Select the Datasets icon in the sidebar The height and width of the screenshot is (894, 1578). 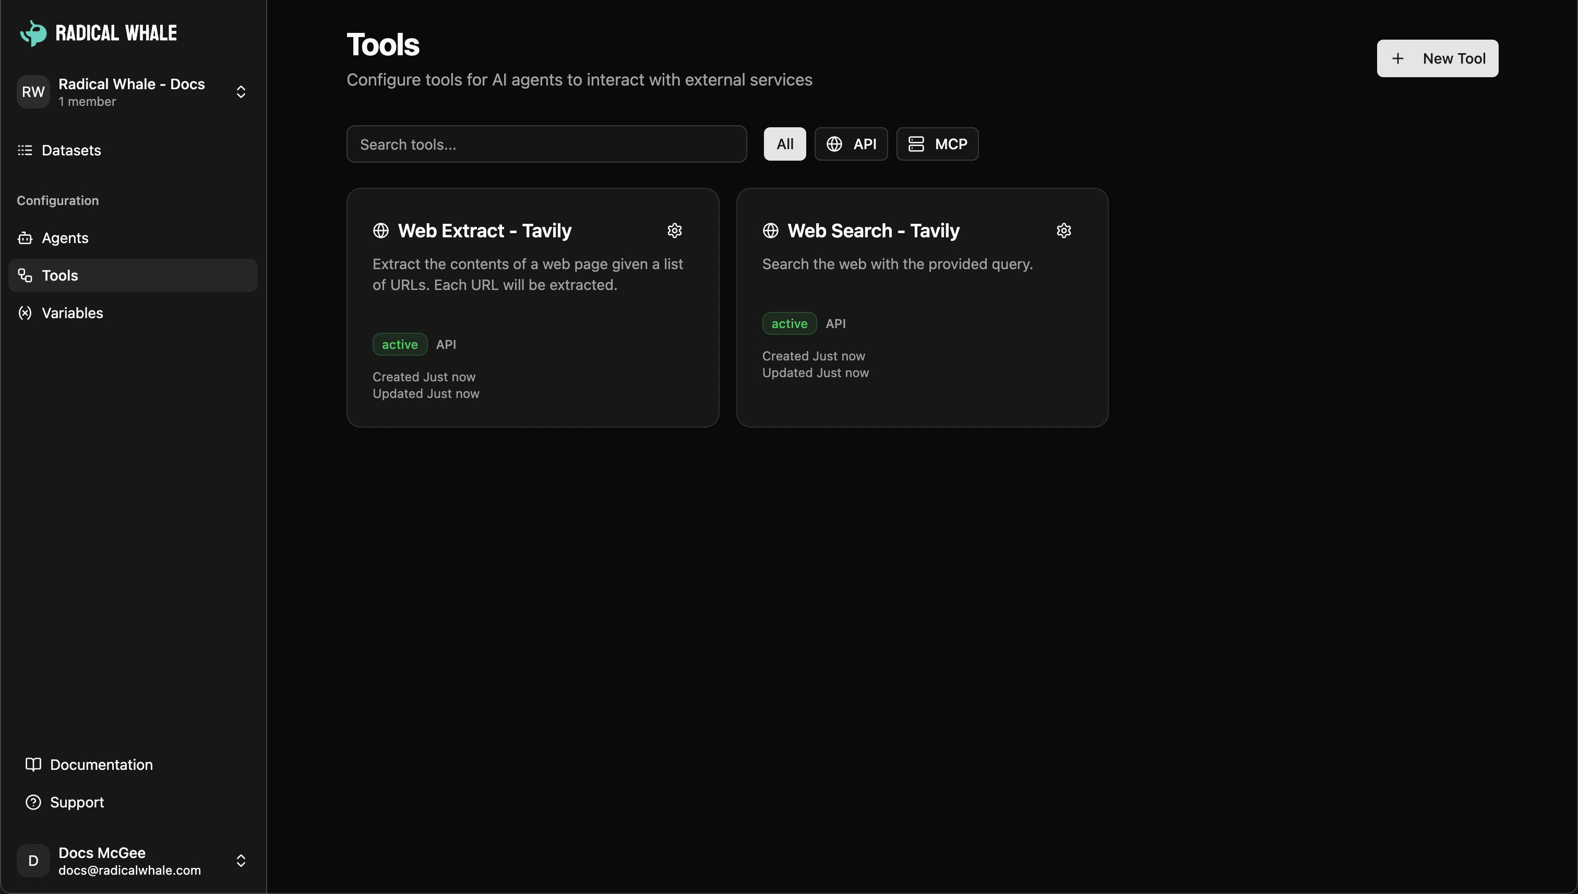tap(24, 150)
